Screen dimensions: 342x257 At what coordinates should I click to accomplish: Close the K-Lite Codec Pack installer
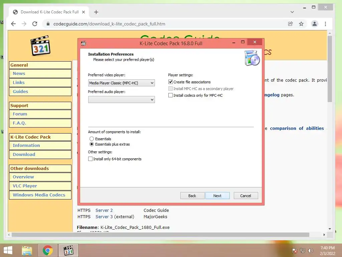pos(254,42)
